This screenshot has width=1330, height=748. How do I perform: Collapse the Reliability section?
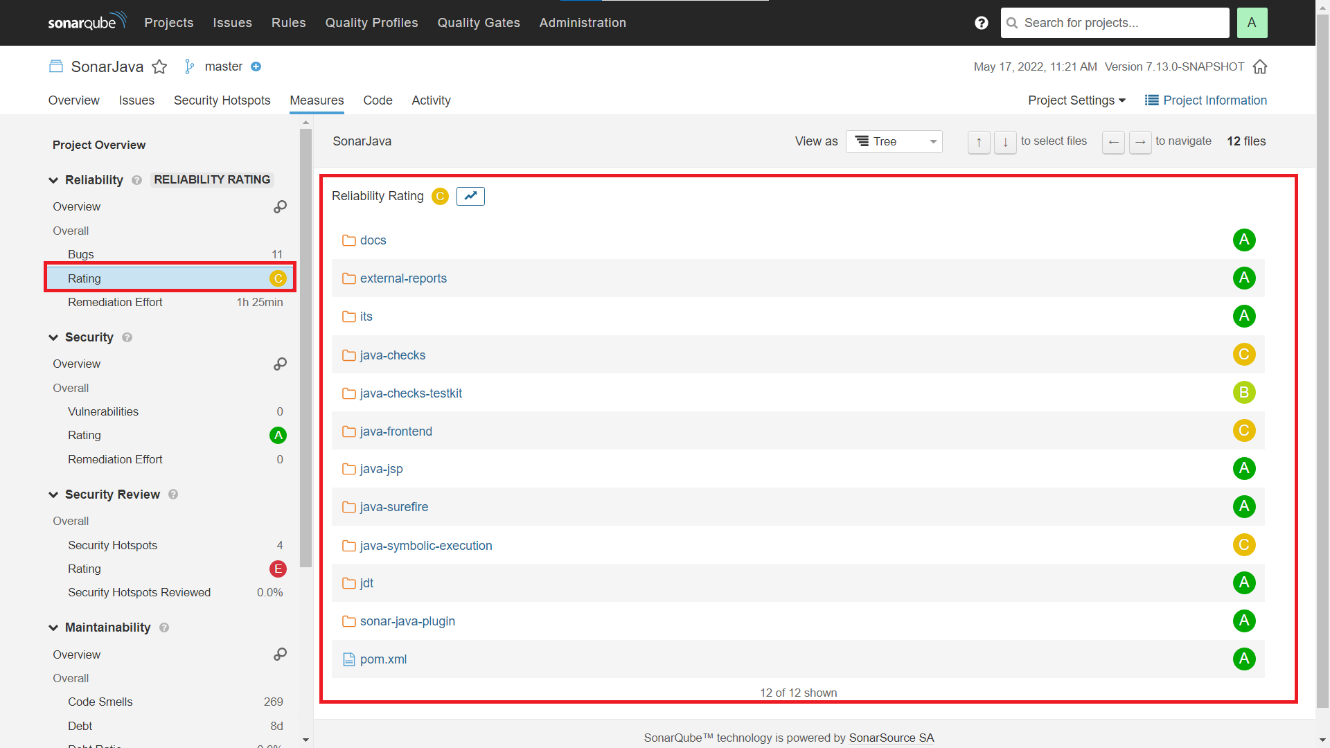click(53, 180)
